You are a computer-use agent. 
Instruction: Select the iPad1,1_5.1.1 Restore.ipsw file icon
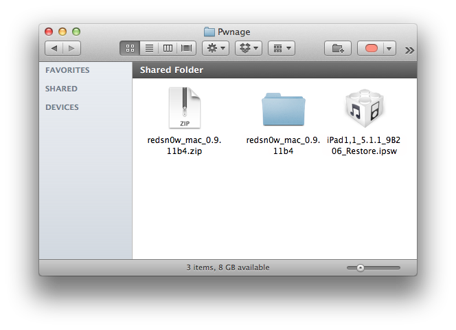(x=361, y=109)
